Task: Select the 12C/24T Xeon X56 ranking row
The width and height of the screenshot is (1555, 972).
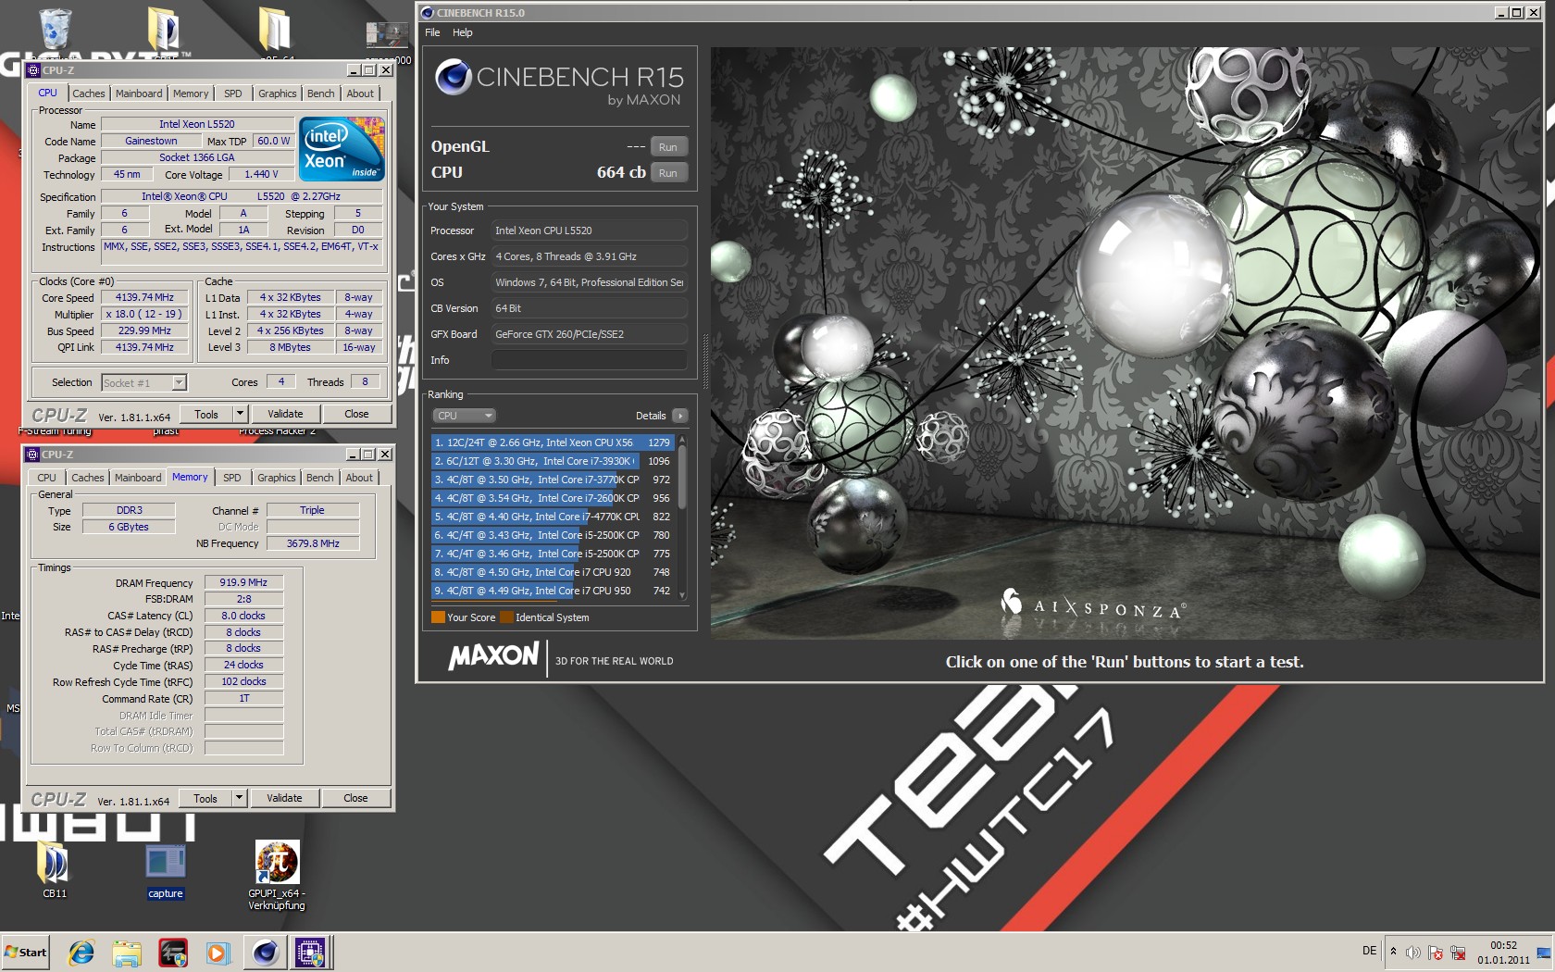Action: click(553, 442)
